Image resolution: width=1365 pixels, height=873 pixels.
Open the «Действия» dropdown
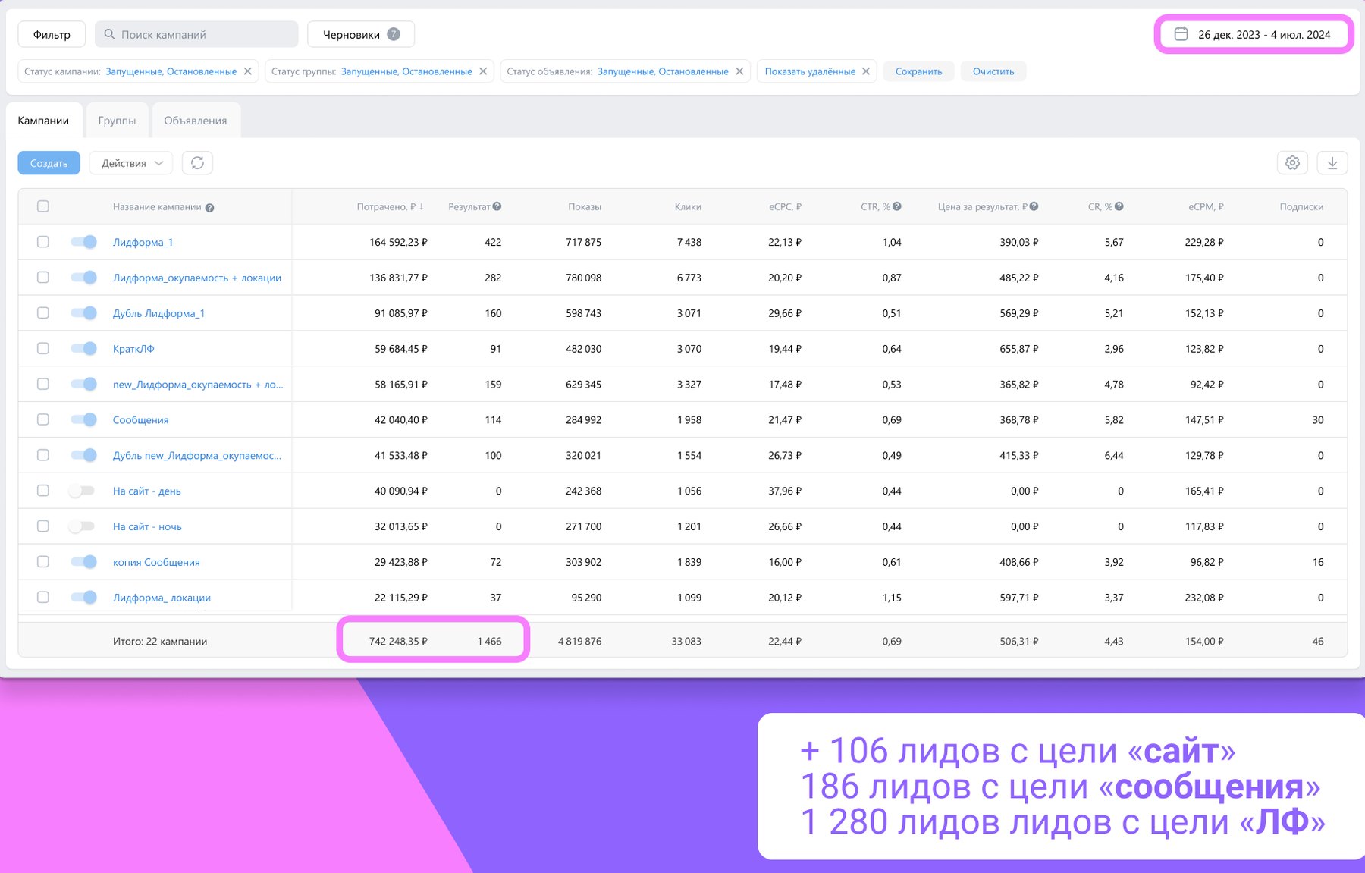click(x=131, y=163)
